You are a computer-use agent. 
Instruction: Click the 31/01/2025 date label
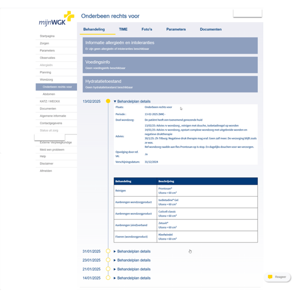[91, 251]
